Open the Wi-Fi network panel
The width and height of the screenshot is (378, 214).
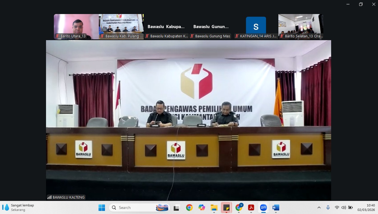click(x=337, y=208)
